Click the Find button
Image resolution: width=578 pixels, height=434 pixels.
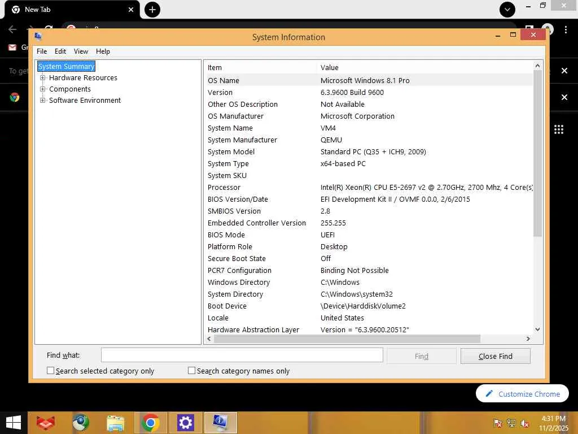[421, 356]
